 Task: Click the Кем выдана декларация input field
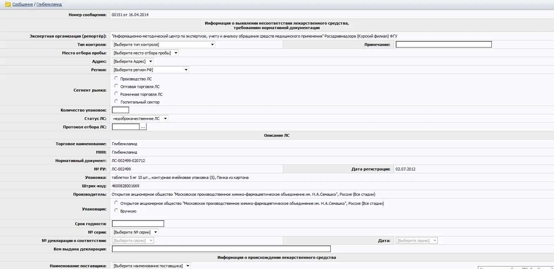[221, 249]
